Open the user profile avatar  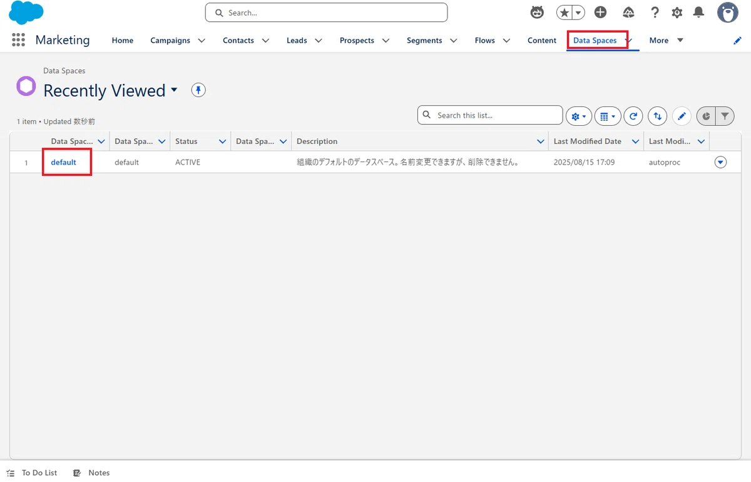coord(728,13)
